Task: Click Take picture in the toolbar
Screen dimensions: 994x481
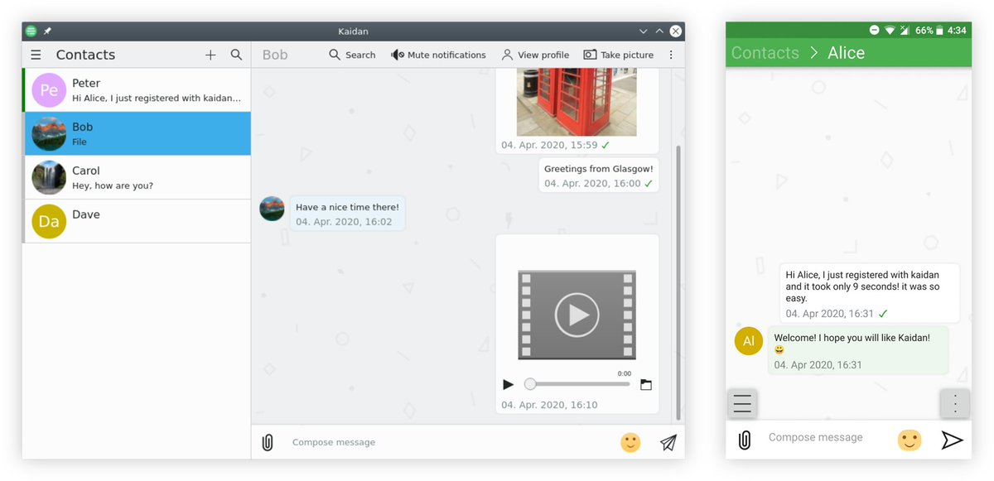Action: coord(618,55)
